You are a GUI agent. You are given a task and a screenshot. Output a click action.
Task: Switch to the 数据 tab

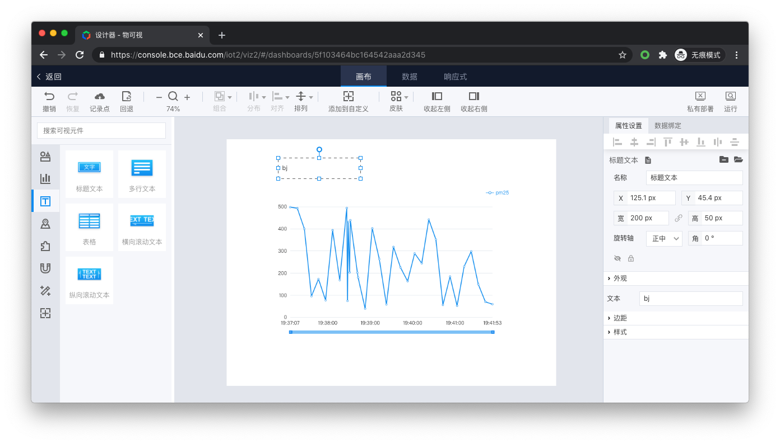click(410, 77)
